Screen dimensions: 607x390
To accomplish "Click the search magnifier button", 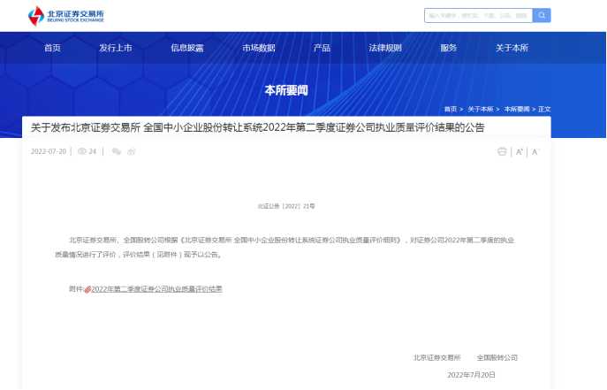I will tap(542, 16).
